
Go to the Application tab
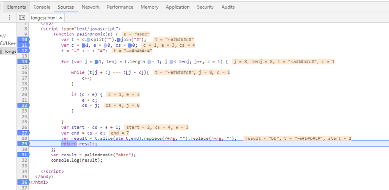177,7
